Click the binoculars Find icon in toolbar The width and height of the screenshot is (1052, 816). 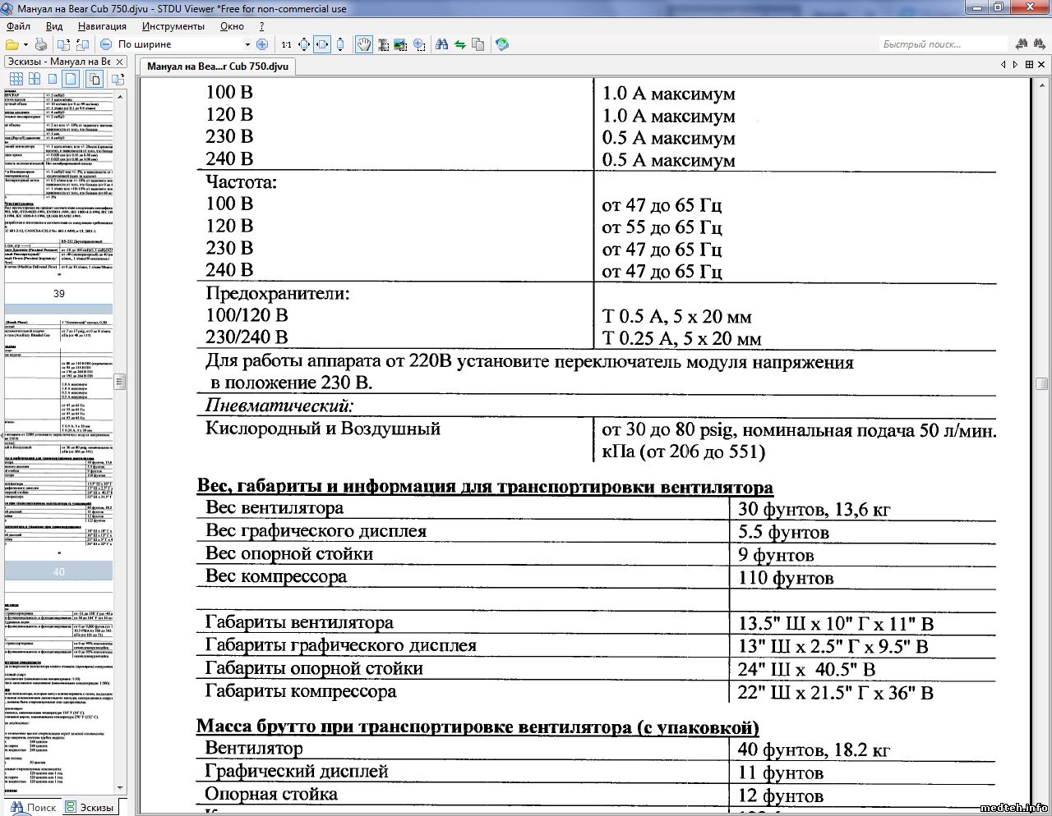coord(441,44)
